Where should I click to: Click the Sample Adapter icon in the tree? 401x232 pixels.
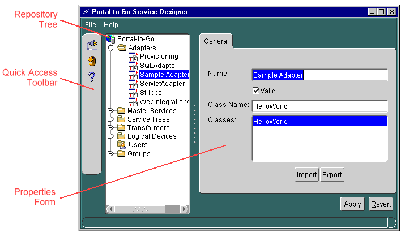click(x=133, y=75)
